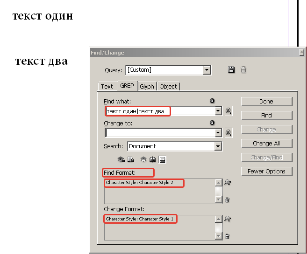
Task: Switch to the Glyph tab
Action: coord(147,86)
